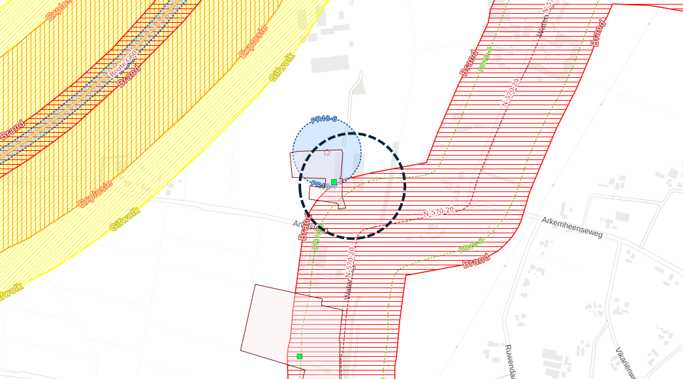This screenshot has width=683, height=379.
Task: Click the horizontal N-570-20 pipeline label
Action: (439, 212)
